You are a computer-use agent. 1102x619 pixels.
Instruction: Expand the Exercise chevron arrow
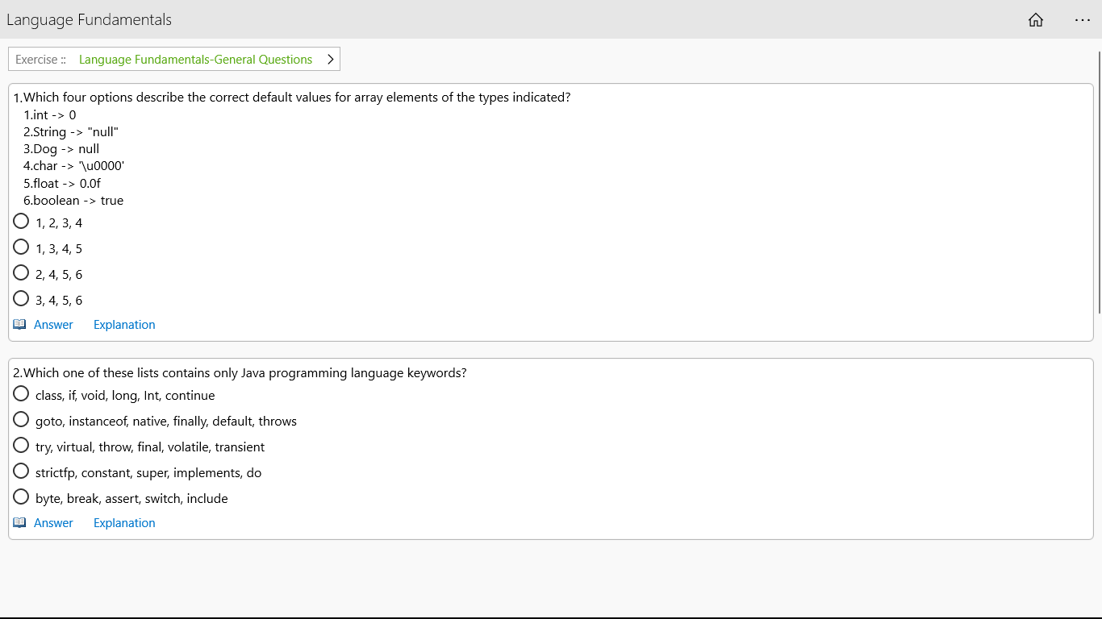(x=330, y=60)
